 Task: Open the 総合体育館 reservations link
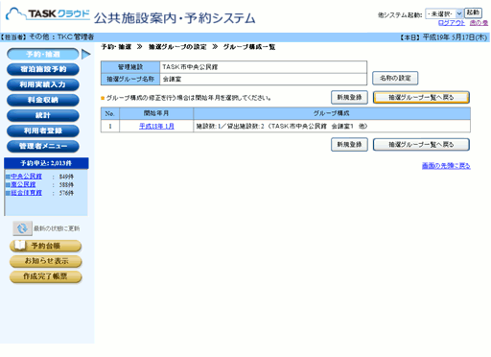point(26,193)
